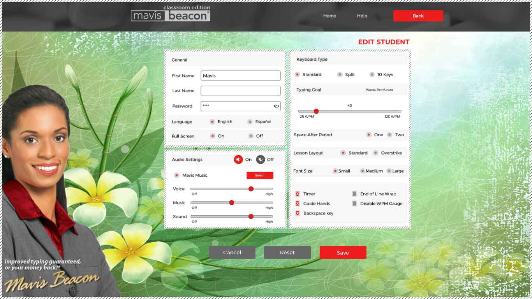Adjust the Music volume slider
The height and width of the screenshot is (299, 532).
click(x=232, y=202)
